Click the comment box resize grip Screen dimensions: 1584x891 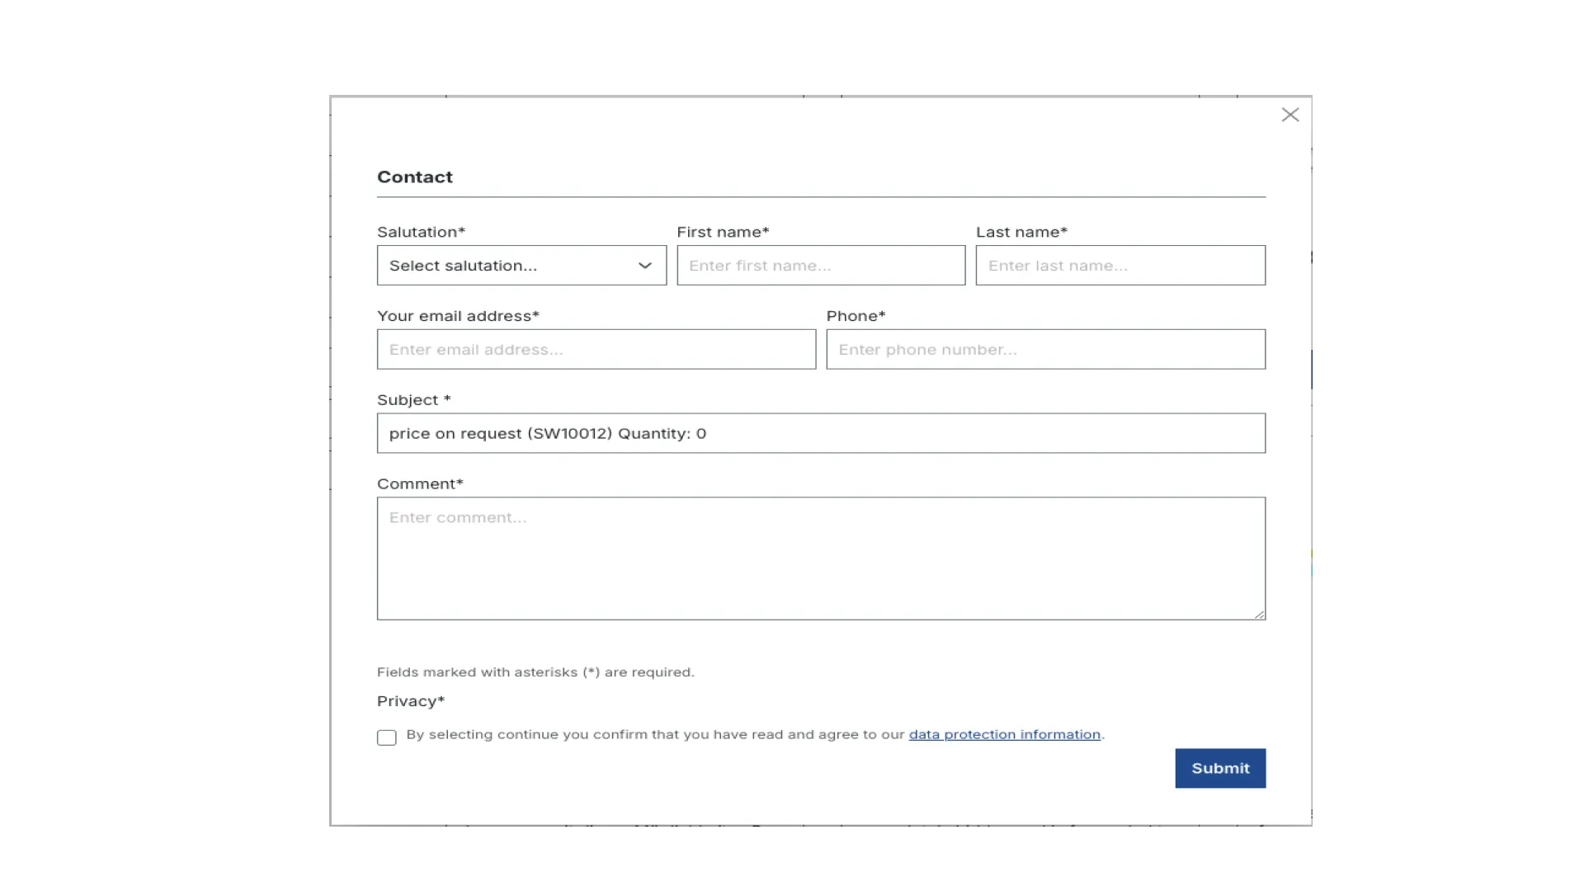(x=1260, y=614)
